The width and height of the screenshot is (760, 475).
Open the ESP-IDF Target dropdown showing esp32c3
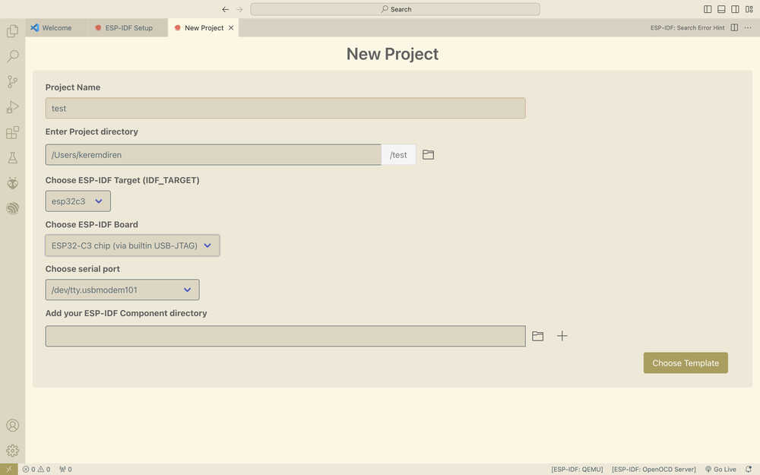78,201
